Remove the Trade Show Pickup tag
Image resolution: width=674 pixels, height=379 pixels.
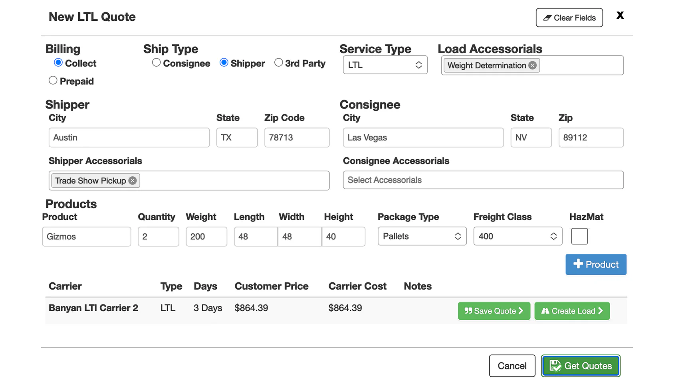click(x=133, y=181)
